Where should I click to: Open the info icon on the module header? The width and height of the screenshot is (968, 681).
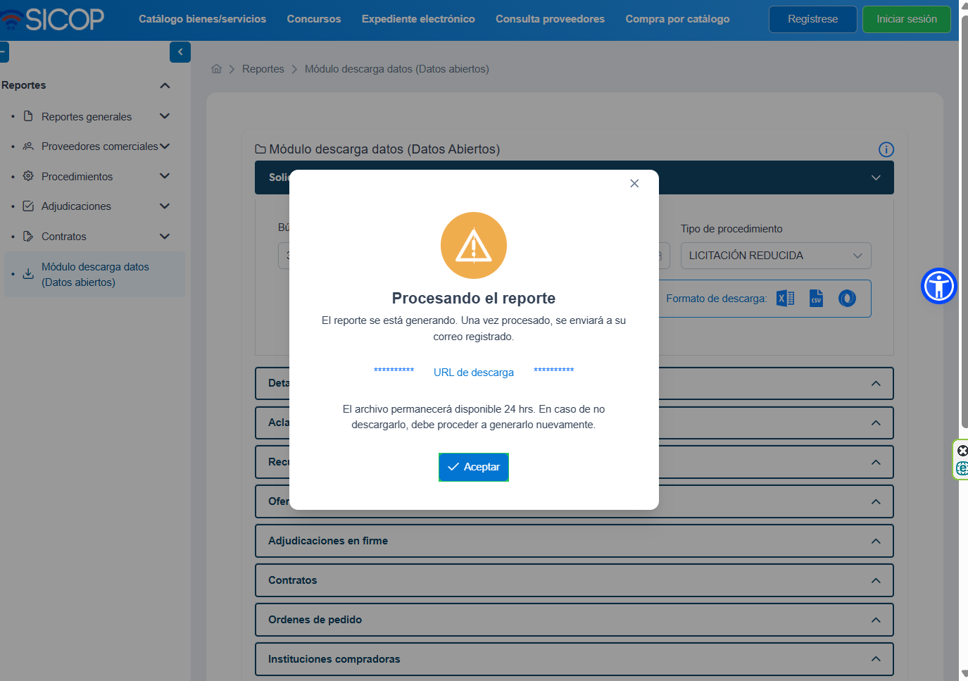coord(886,149)
